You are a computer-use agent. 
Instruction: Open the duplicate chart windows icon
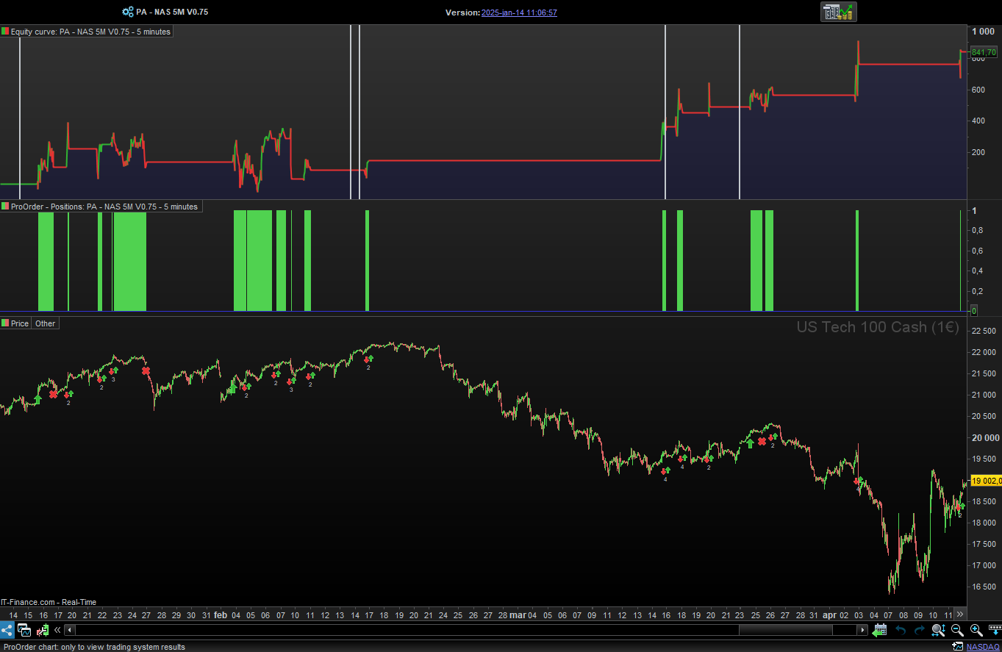point(24,630)
